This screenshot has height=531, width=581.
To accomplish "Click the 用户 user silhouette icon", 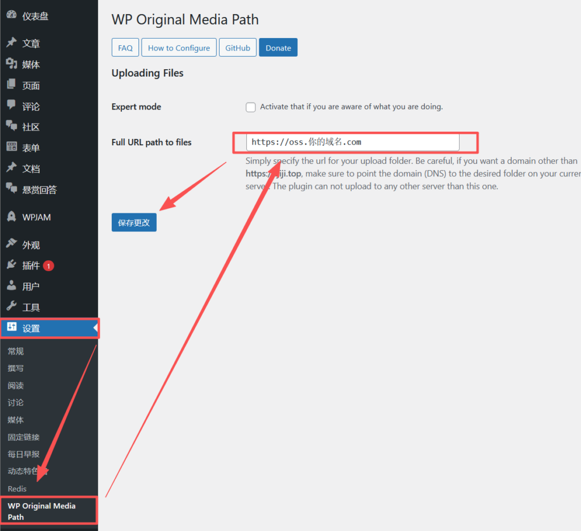I will 11,286.
